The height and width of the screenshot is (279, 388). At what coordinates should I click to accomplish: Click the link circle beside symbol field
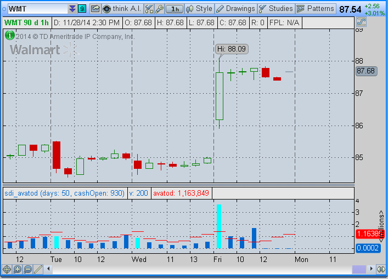[4, 9]
